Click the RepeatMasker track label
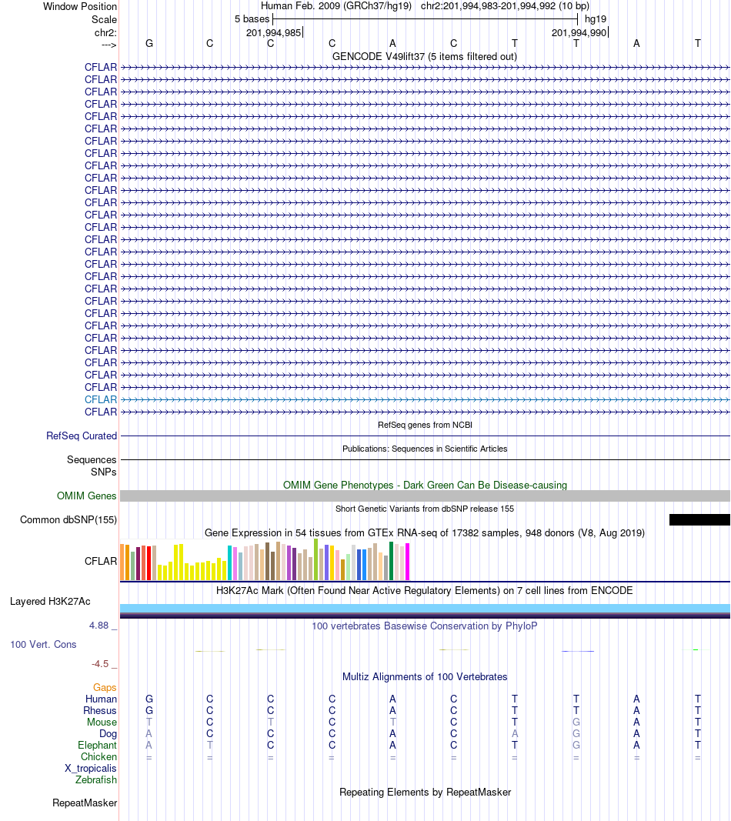731x821 pixels. click(85, 803)
